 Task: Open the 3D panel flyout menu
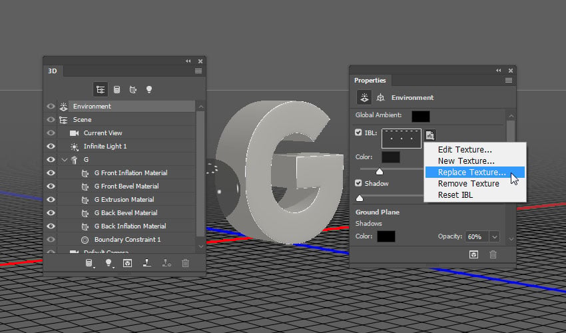click(x=198, y=71)
